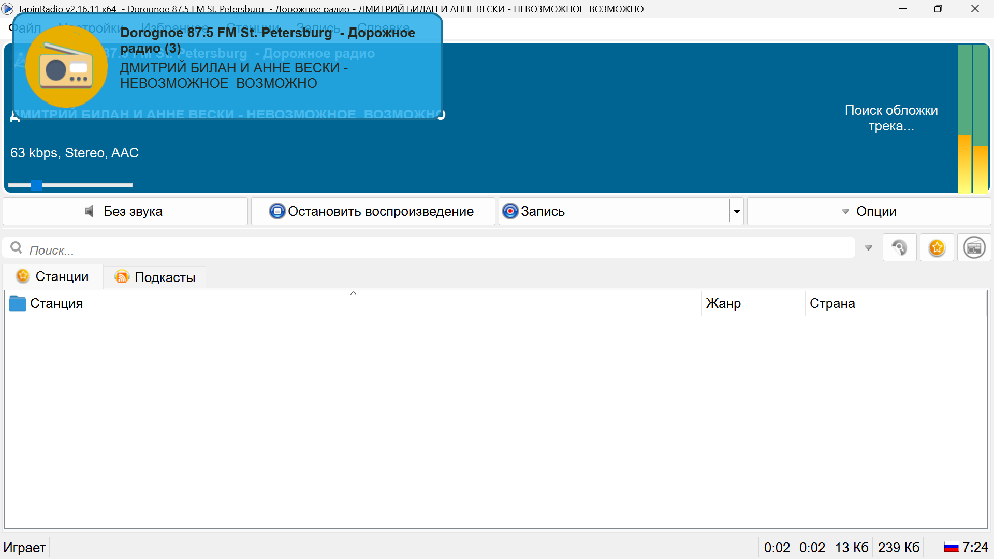Click the blue folder icon beside Станция
The height and width of the screenshot is (559, 994).
pyautogui.click(x=18, y=303)
